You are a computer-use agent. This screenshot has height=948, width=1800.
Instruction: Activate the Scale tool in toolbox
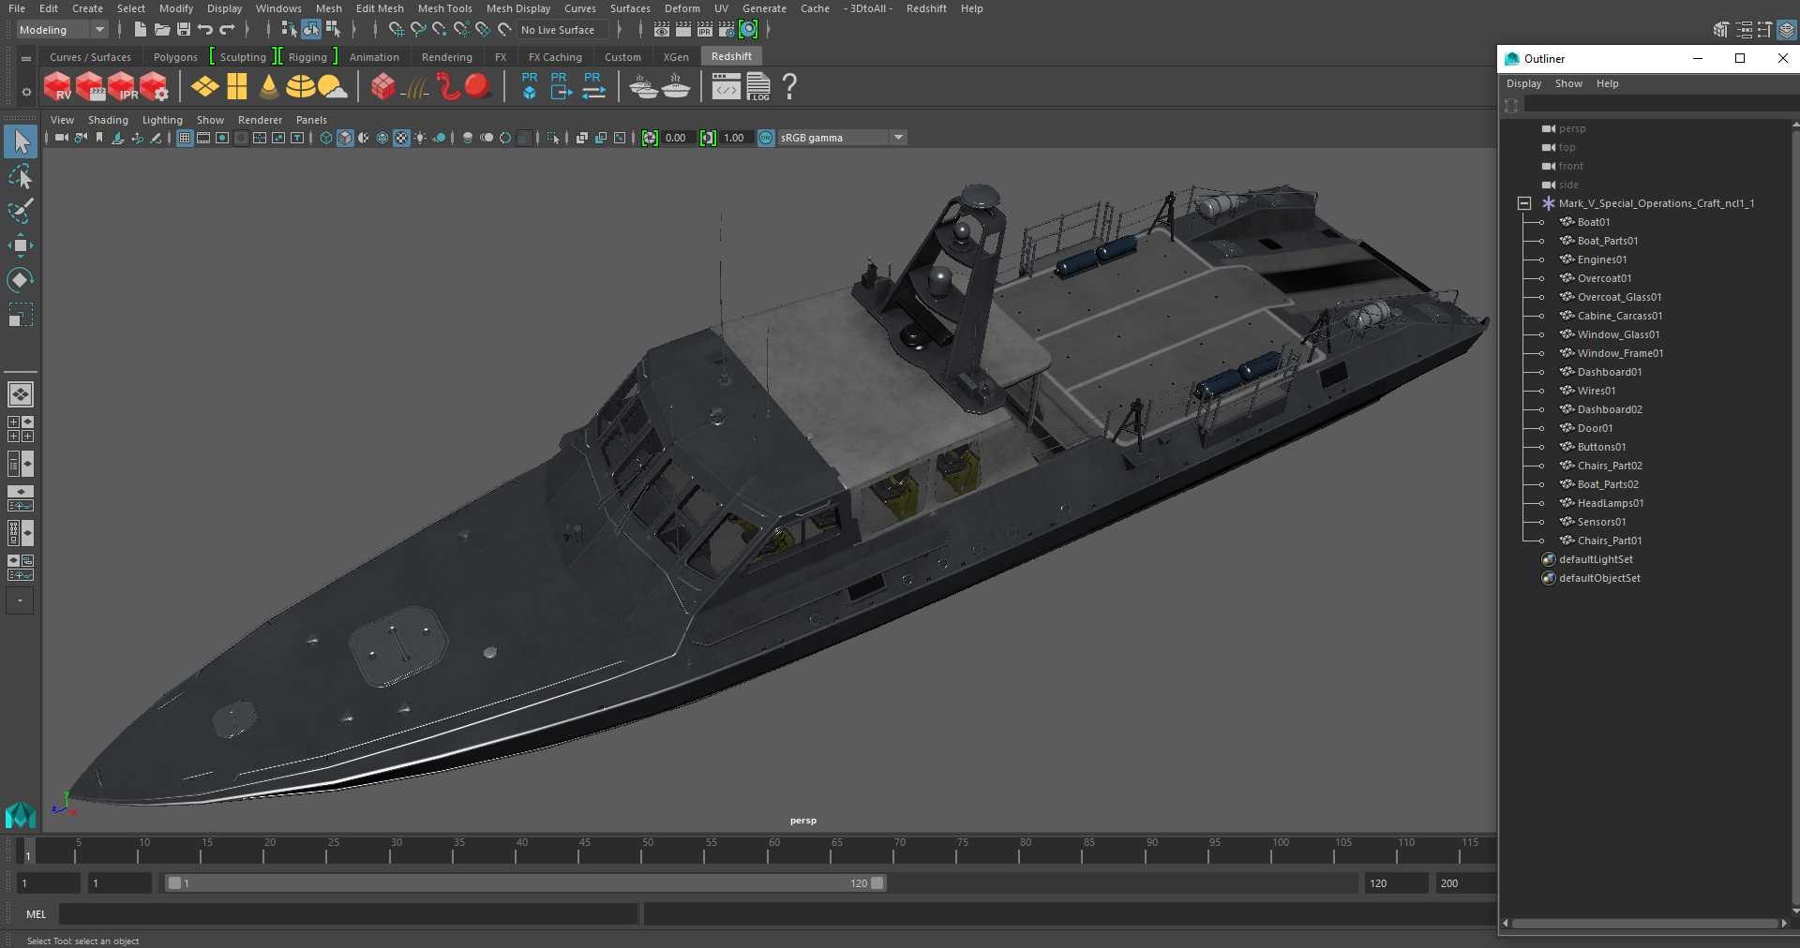point(21,315)
